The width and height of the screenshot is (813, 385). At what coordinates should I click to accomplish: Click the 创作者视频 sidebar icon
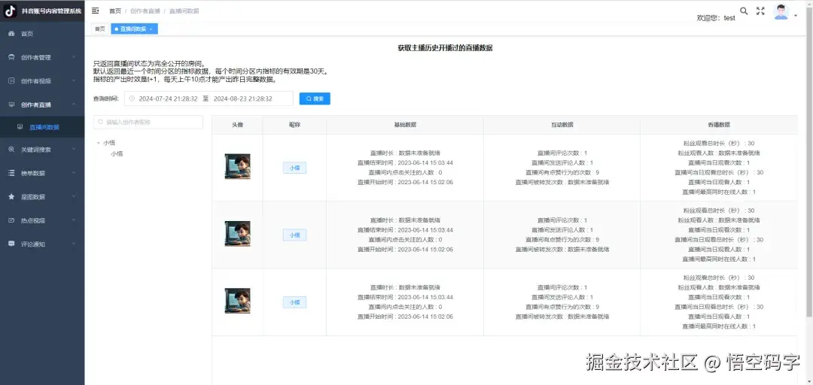[x=11, y=80]
